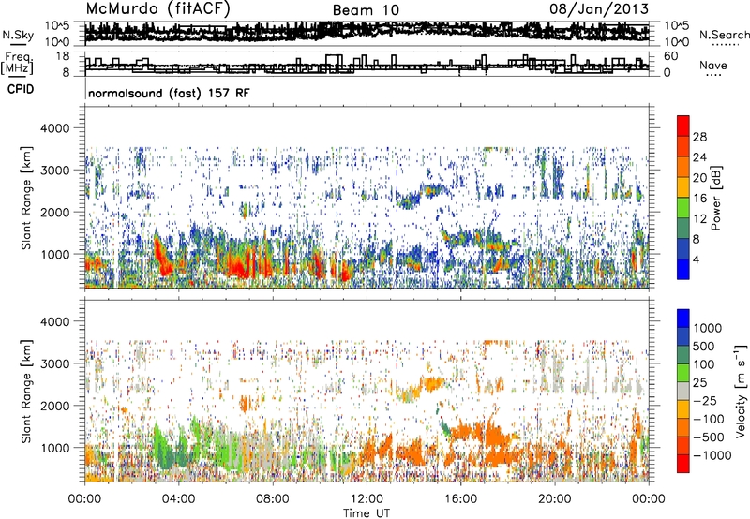
Task: Click the blue swatch at Power colorbar bottom
Action: pos(683,269)
